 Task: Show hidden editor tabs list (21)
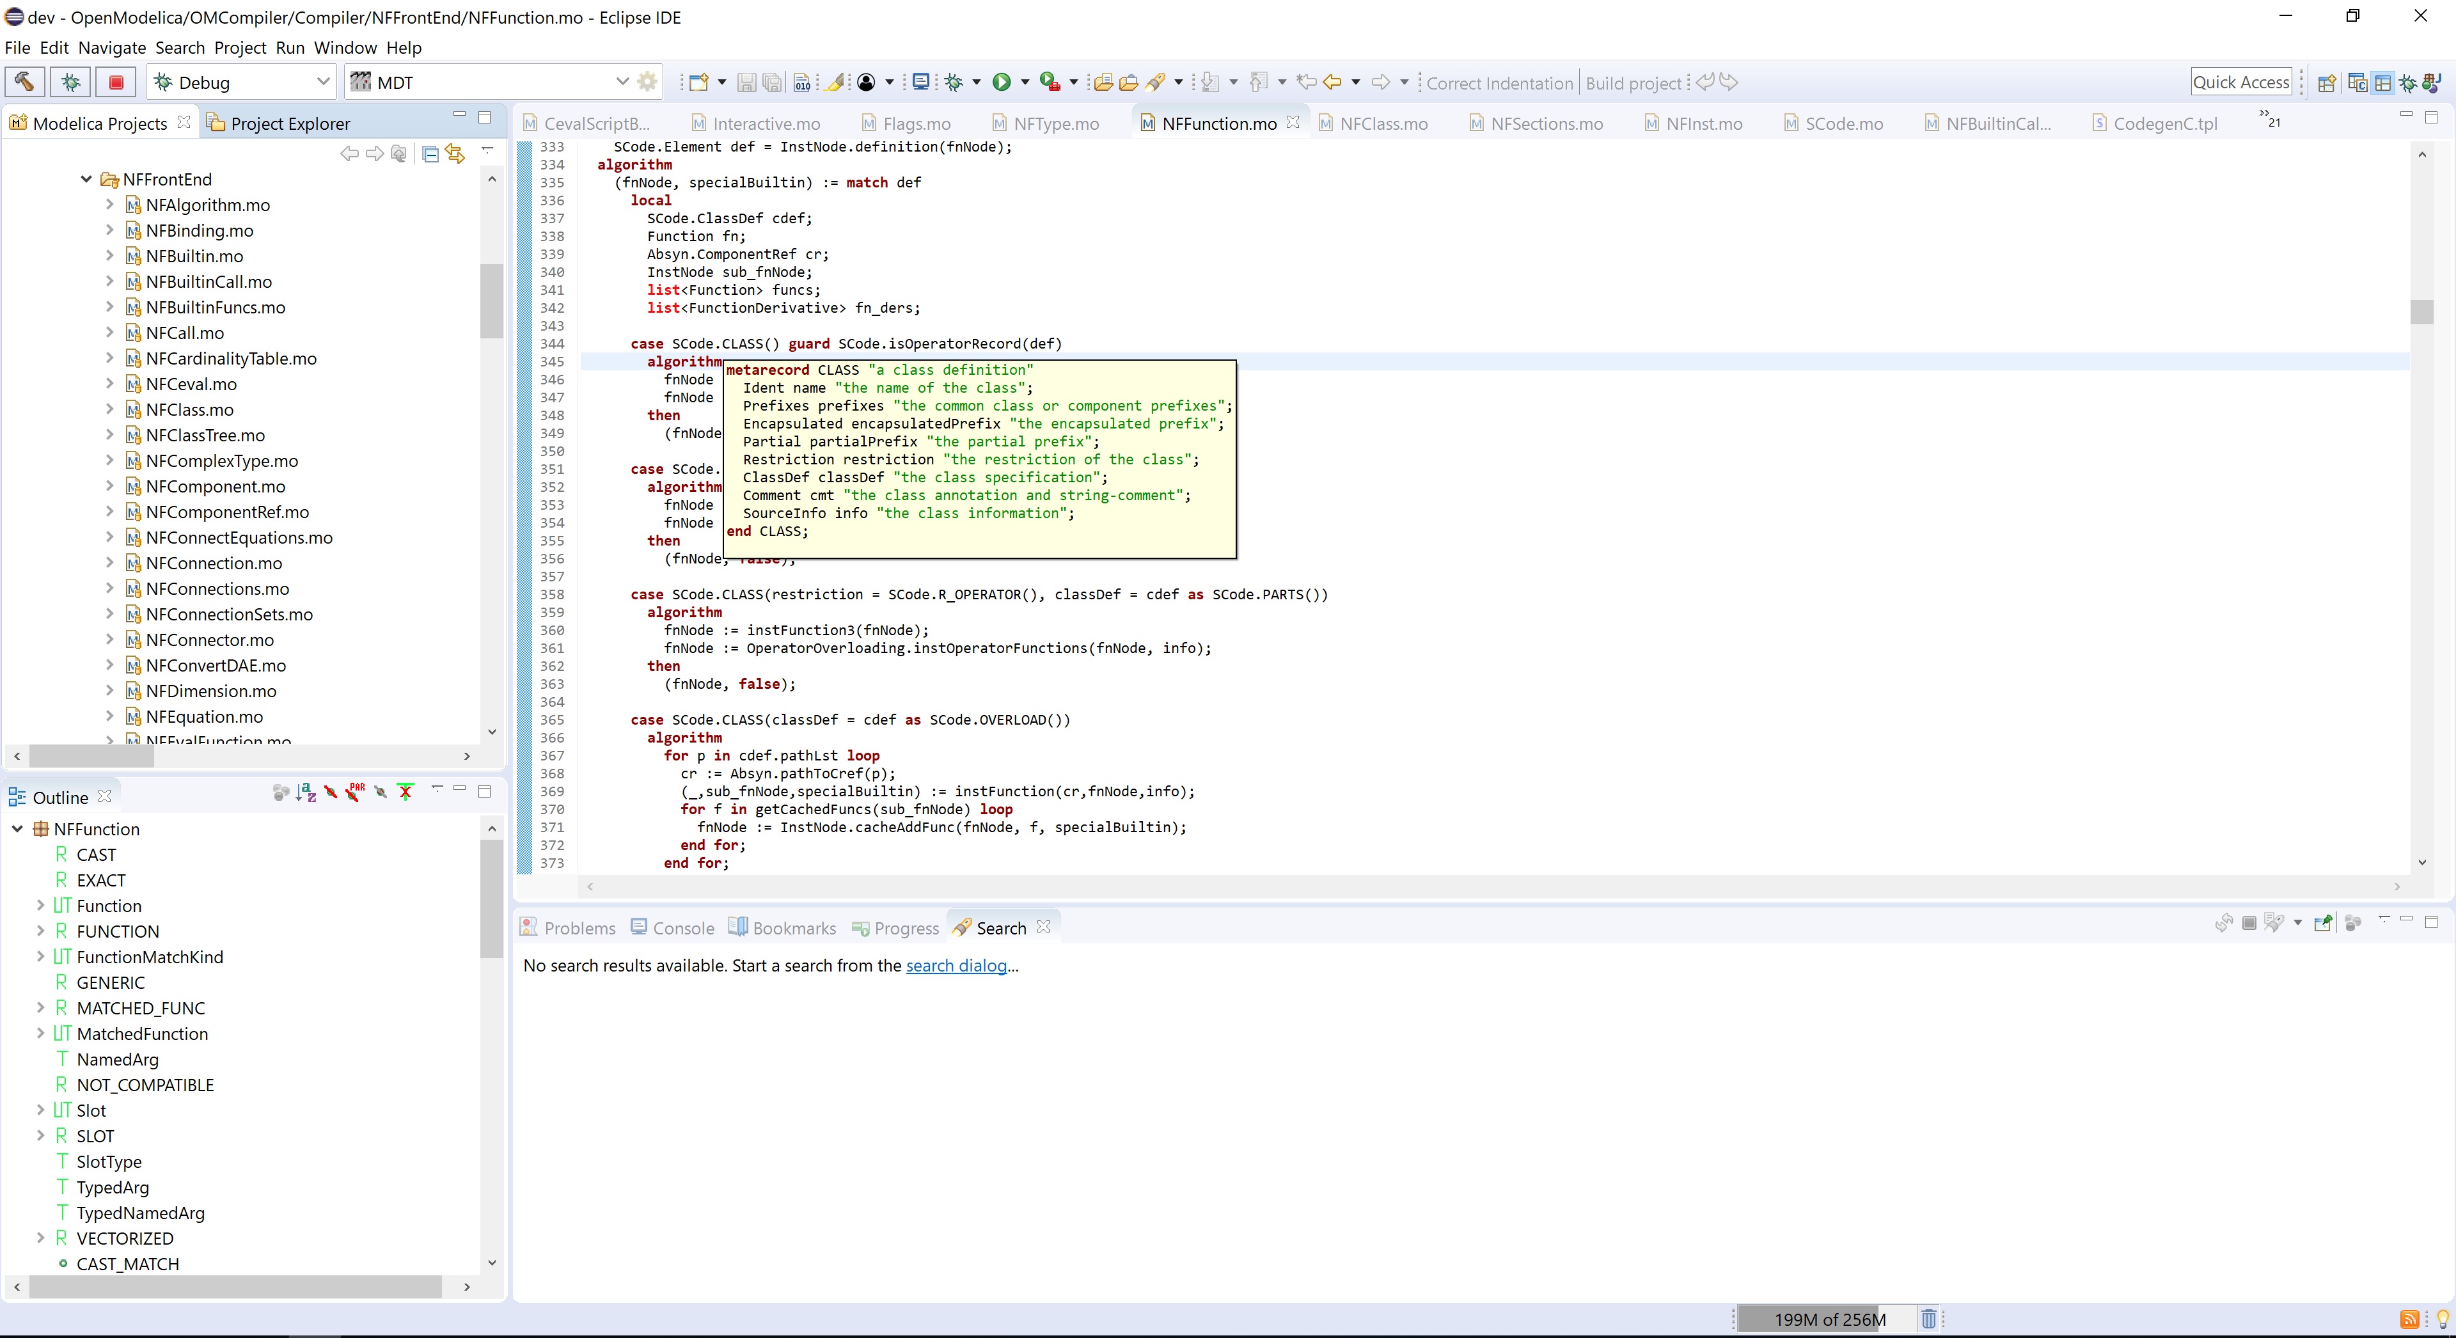[2269, 118]
